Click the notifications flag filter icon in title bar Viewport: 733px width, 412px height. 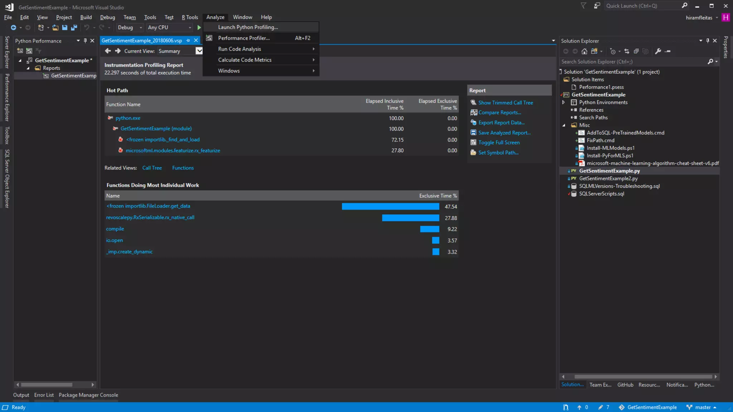583,6
